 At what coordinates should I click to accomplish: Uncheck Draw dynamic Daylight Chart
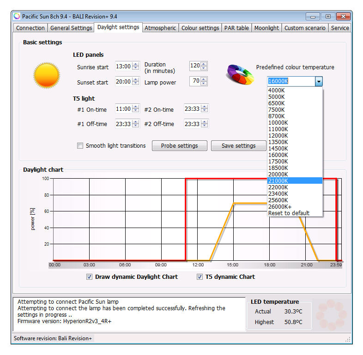click(x=90, y=277)
